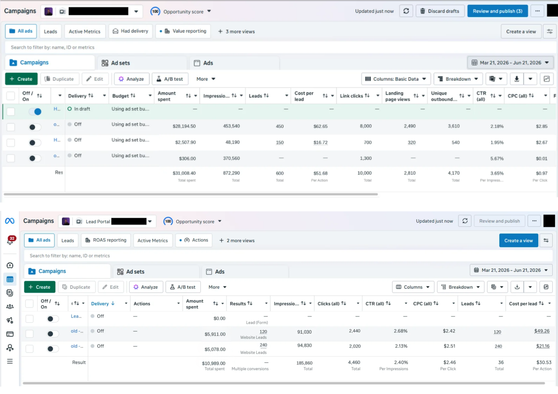Click the export download icon in upper window toolbar
The width and height of the screenshot is (558, 394).
(517, 79)
